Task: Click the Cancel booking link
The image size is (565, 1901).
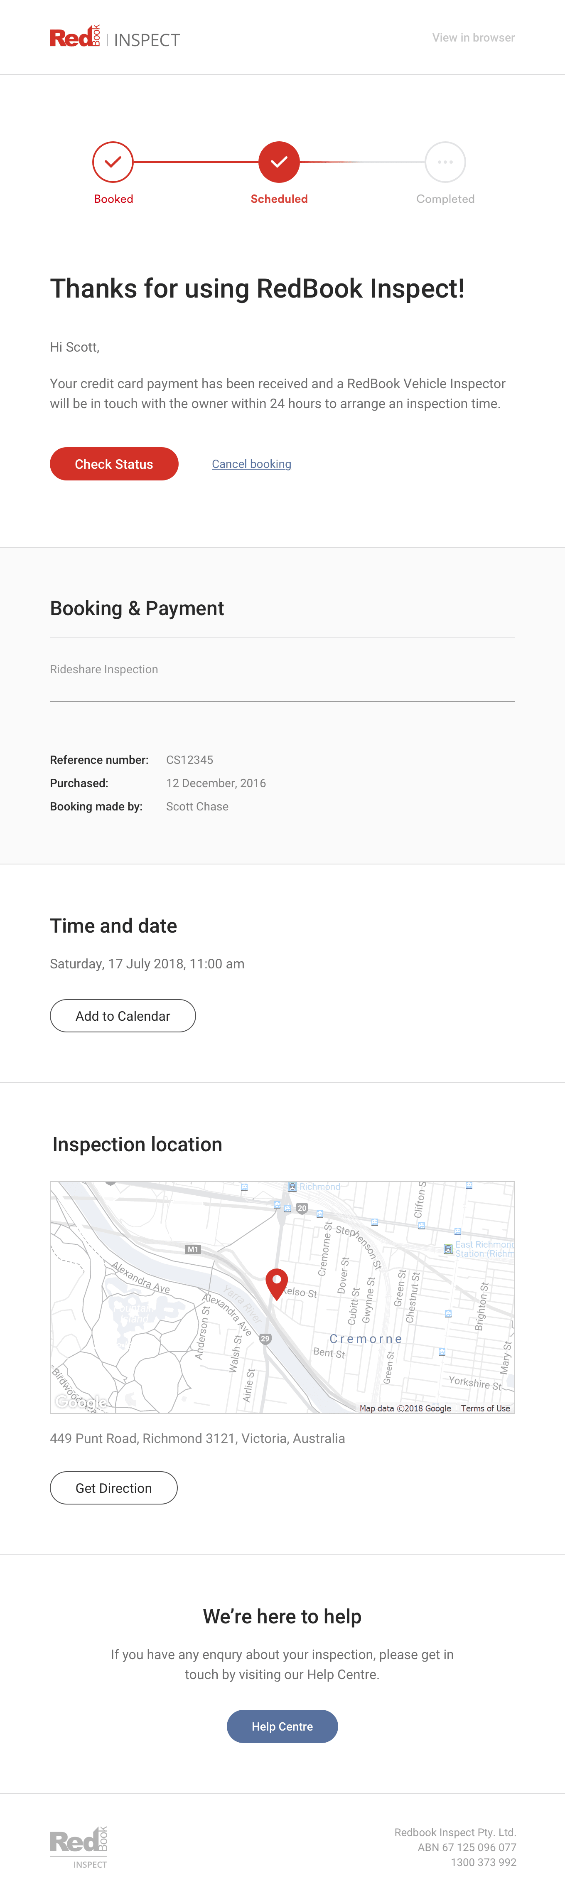Action: point(251,464)
